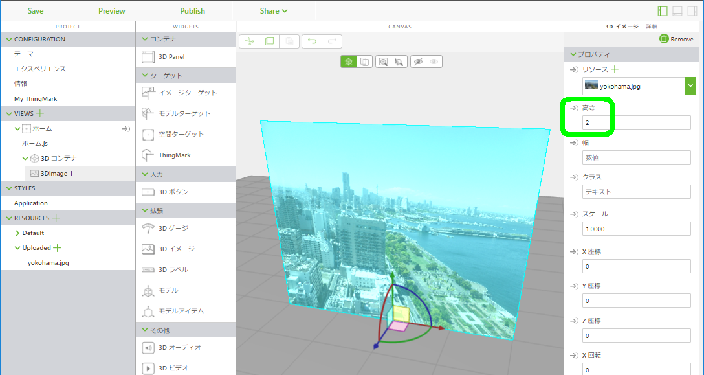
Task: Click the Cut scissors icon in canvas toolbar
Action: click(249, 41)
